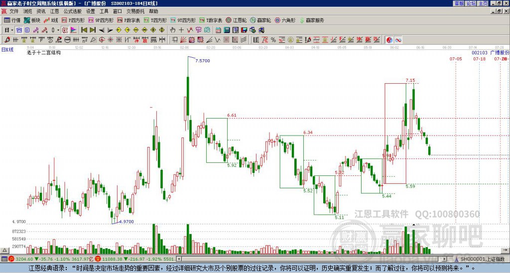Expand the candlestick style dropdown arrow
The width and height of the screenshot is (510, 273).
point(58,30)
